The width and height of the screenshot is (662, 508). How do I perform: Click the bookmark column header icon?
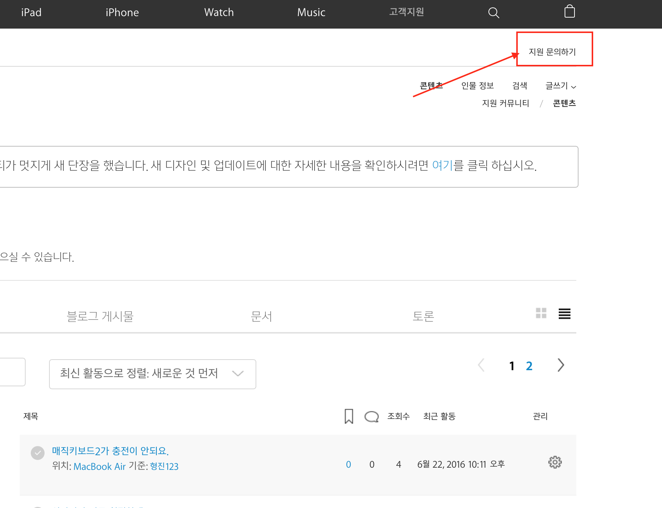point(349,416)
